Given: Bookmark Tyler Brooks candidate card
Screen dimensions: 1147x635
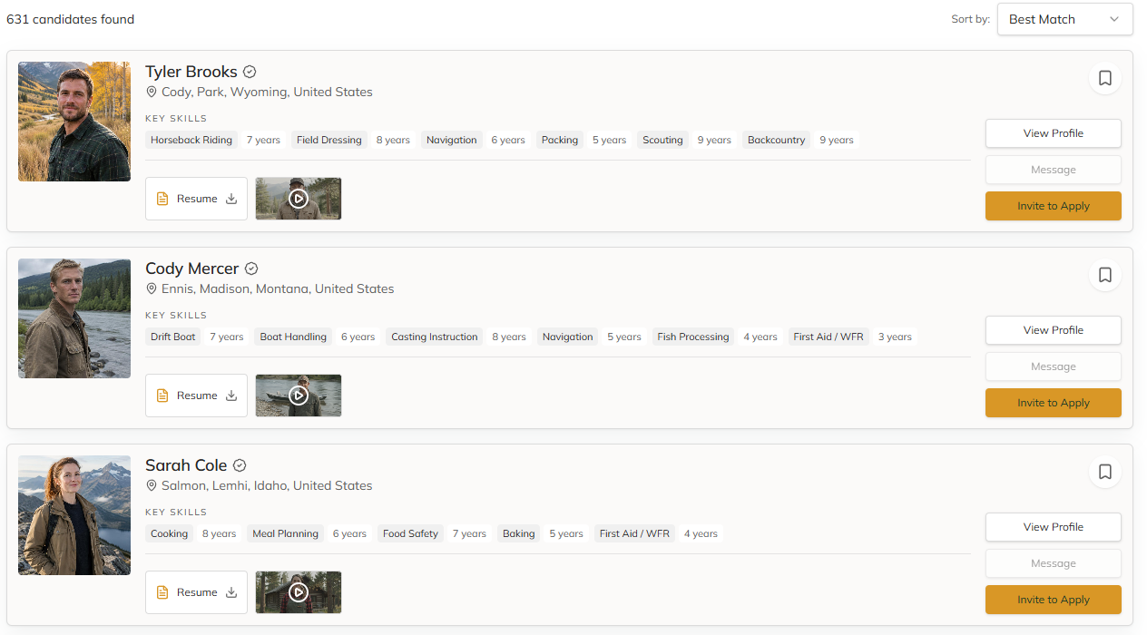Looking at the screenshot, I should tap(1104, 78).
